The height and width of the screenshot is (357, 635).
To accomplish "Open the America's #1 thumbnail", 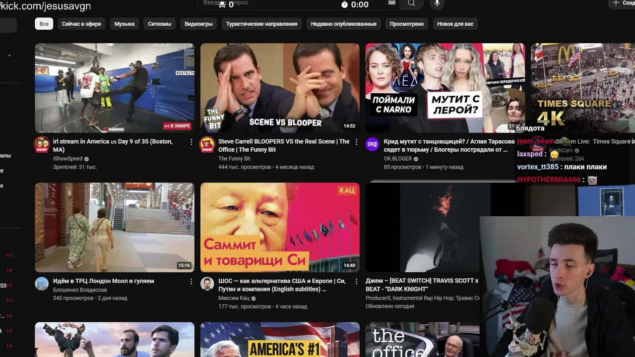I will point(280,340).
